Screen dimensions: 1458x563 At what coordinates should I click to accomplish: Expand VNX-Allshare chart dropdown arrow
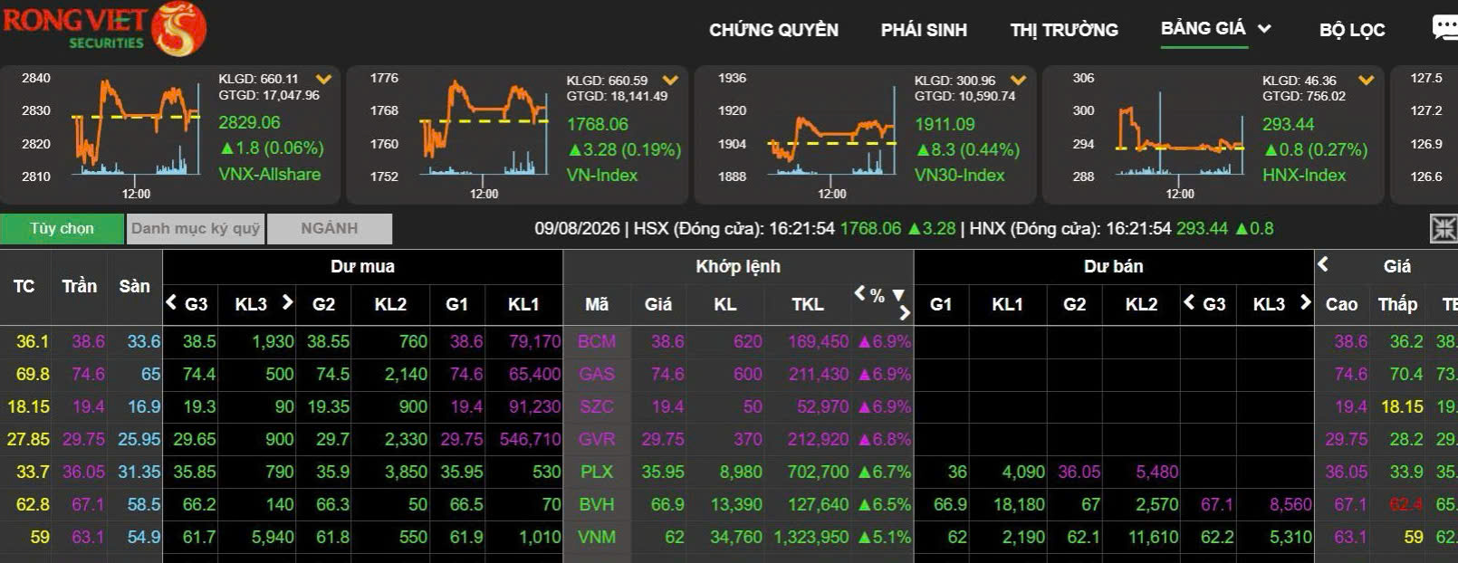pyautogui.click(x=323, y=80)
